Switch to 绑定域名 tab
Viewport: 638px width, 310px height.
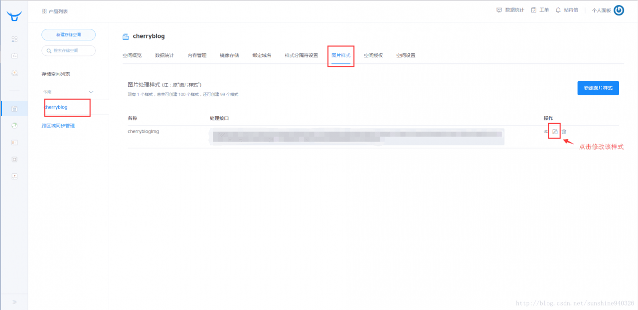[x=262, y=55]
